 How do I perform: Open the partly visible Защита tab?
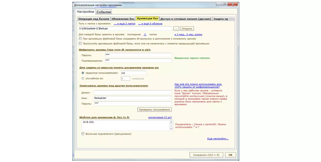[x=220, y=19]
